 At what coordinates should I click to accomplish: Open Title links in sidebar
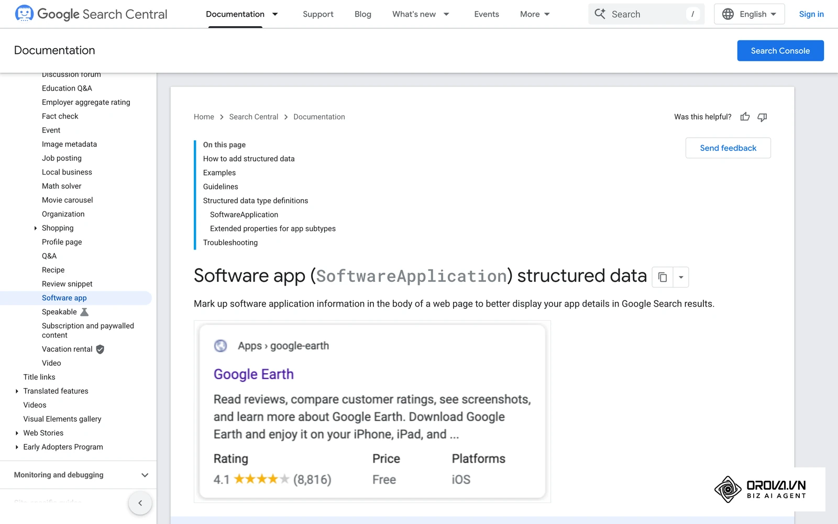tap(39, 377)
